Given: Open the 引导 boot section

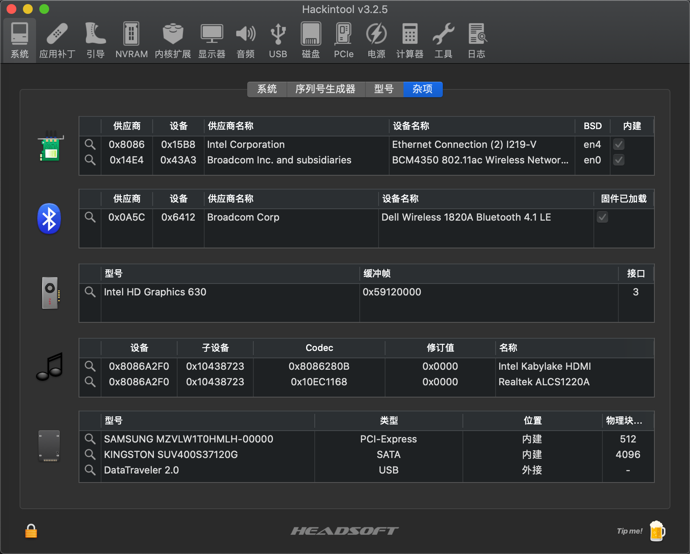Looking at the screenshot, I should click(95, 40).
